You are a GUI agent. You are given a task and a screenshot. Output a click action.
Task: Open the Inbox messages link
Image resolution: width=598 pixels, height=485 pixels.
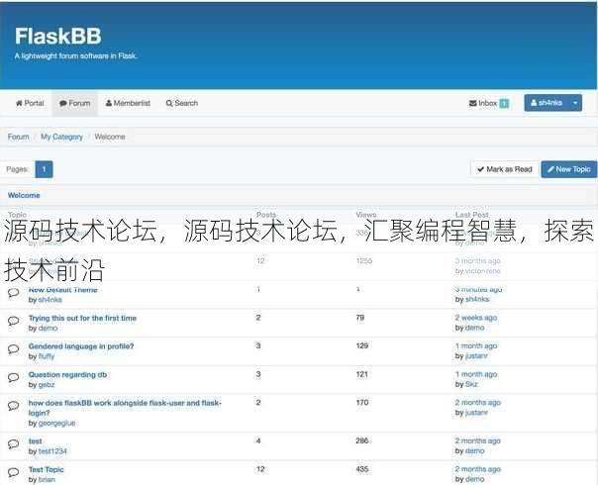tap(483, 103)
